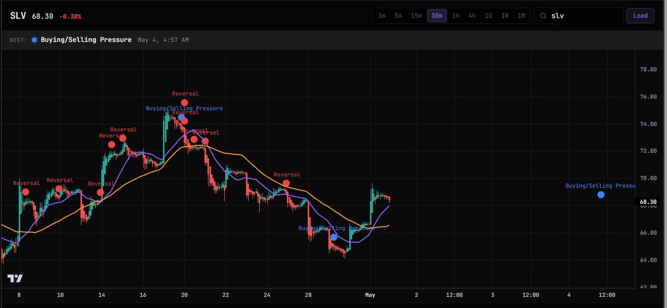Click the 64.00 price axis label
Image resolution: width=667 pixels, height=308 pixels.
tap(648, 260)
